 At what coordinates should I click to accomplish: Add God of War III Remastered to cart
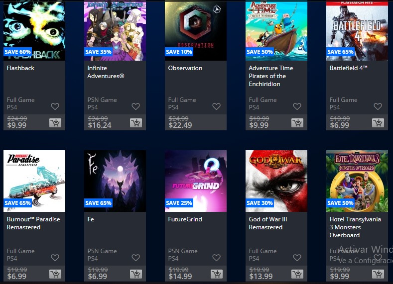297,274
